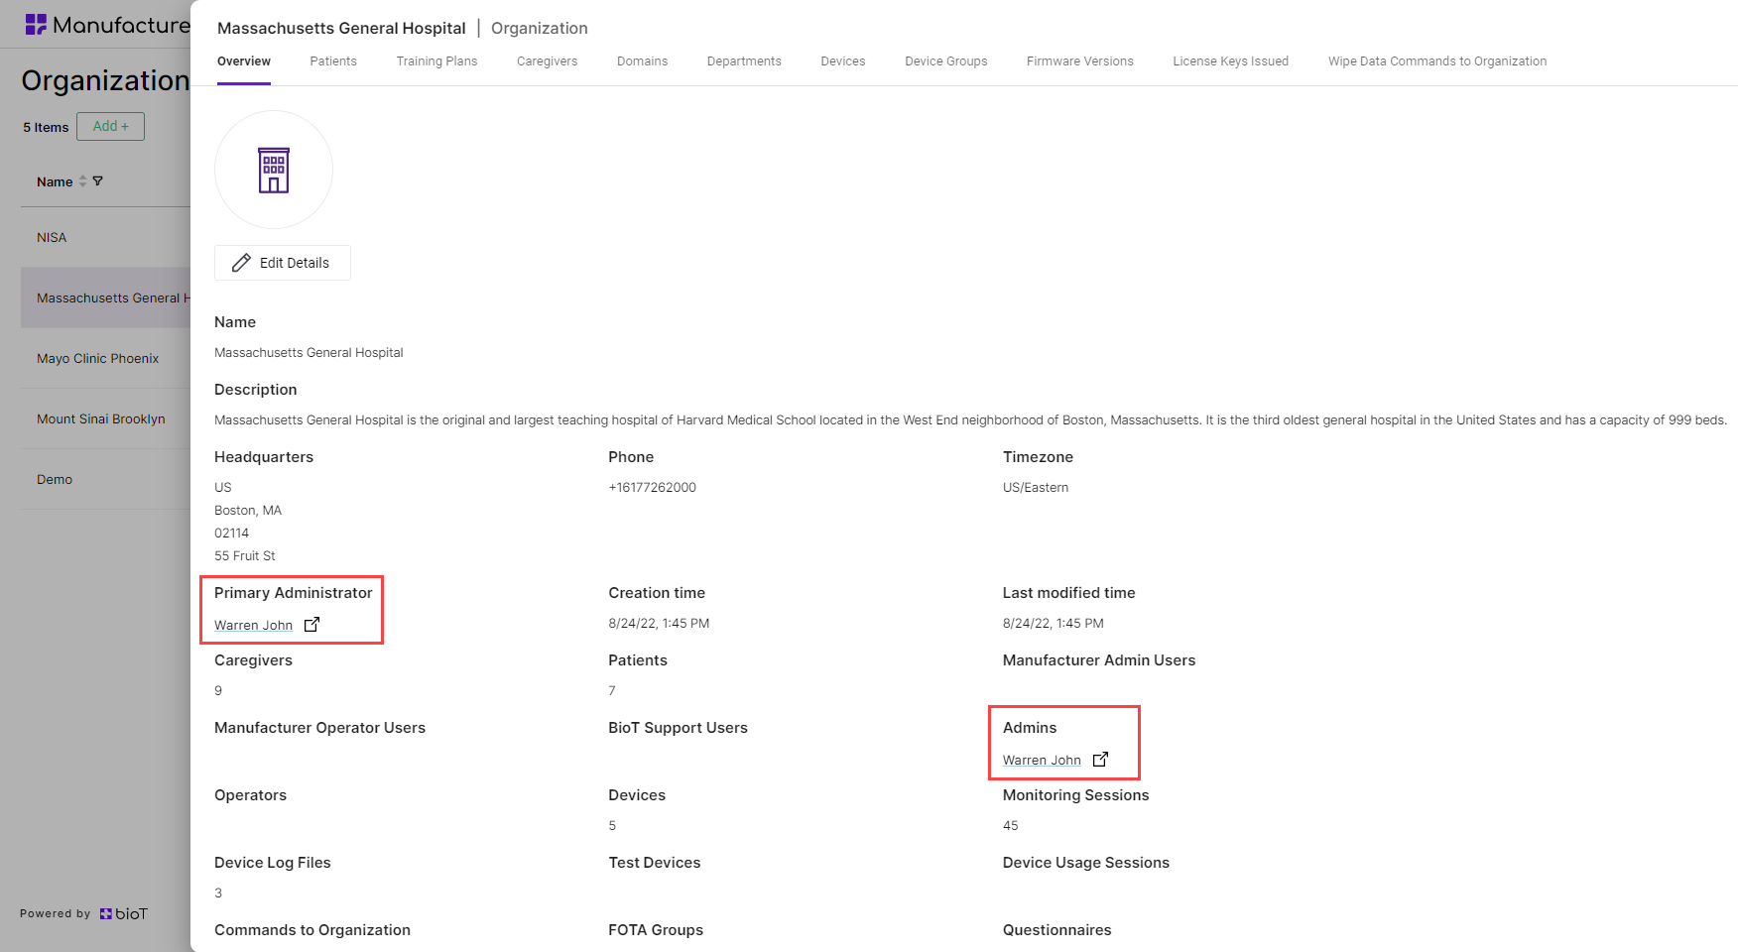This screenshot has width=1738, height=952.
Task: View the Devices tab
Action: 843,61
